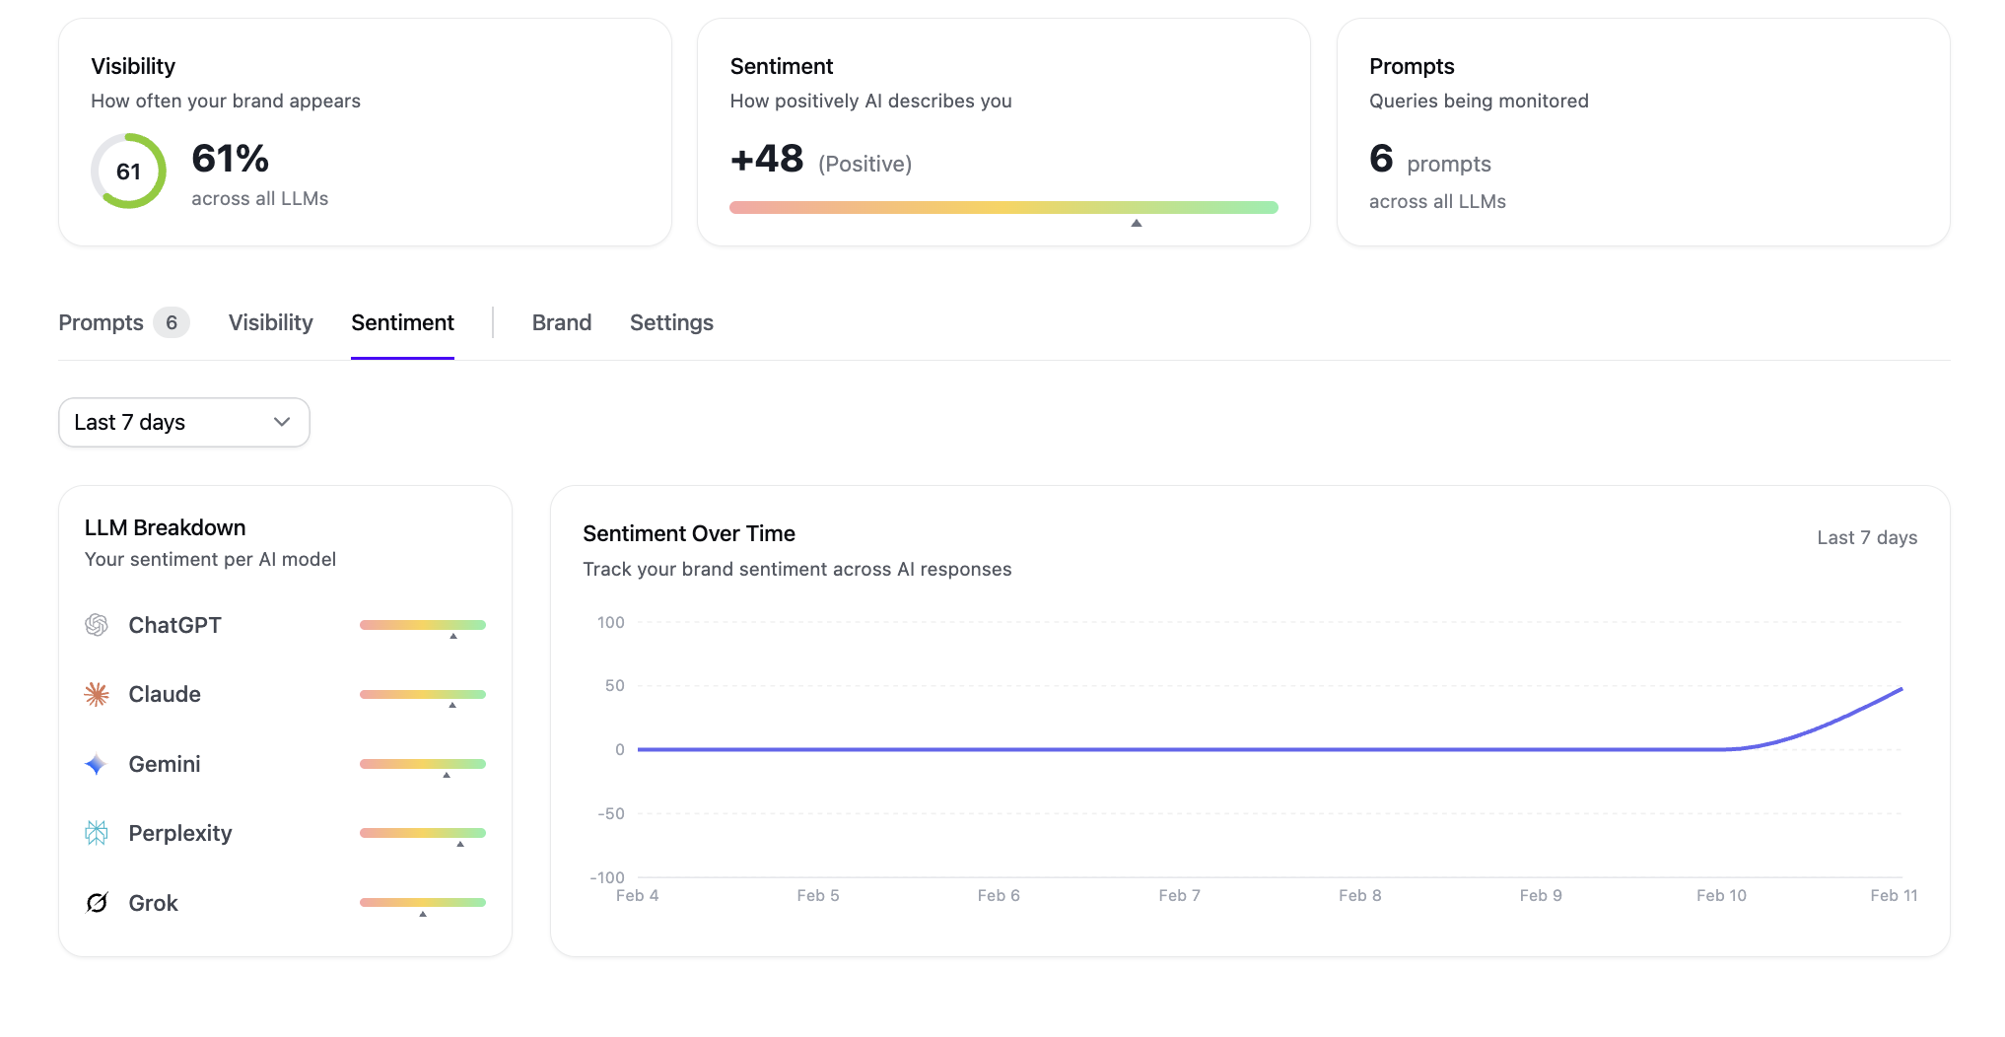This screenshot has height=1037, width=2005.
Task: Select the Perplexity icon
Action: click(96, 833)
